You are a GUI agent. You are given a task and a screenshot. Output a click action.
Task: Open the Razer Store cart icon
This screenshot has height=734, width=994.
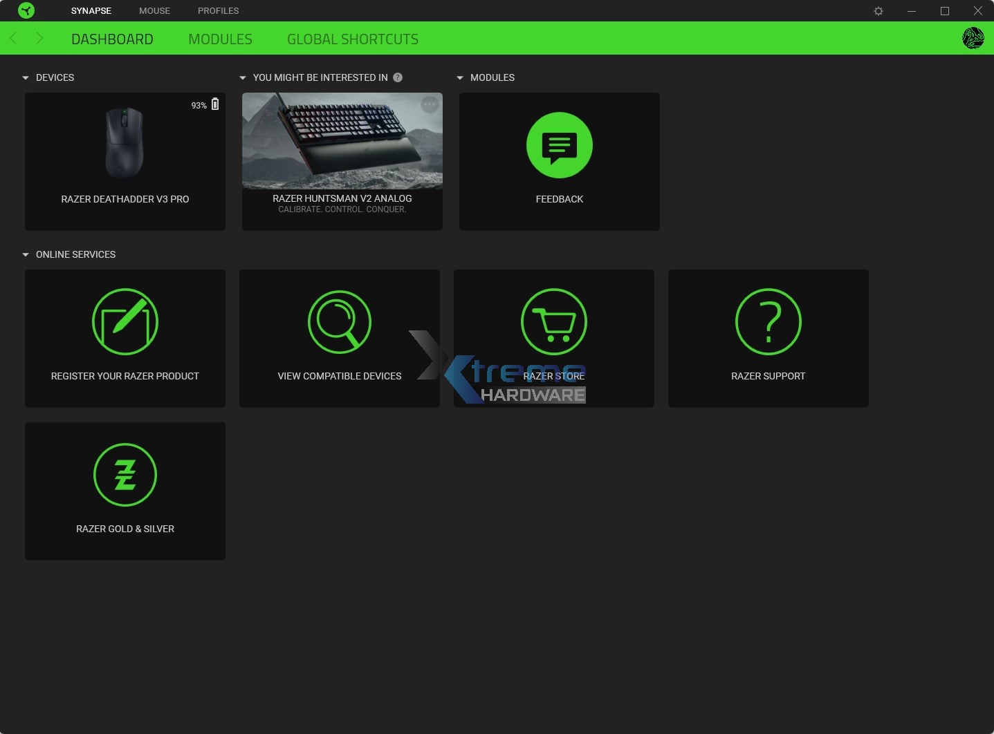[553, 322]
